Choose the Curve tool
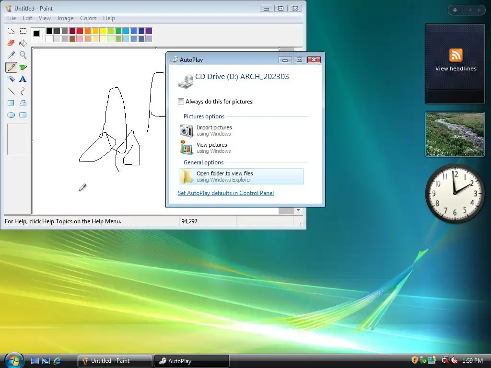 23,91
